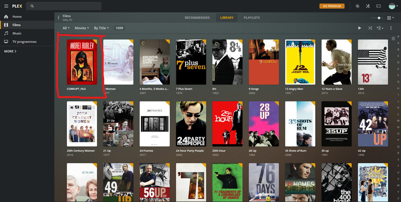The width and height of the screenshot is (401, 202).
Task: Open the grid view mode dropdown
Action: (x=390, y=18)
